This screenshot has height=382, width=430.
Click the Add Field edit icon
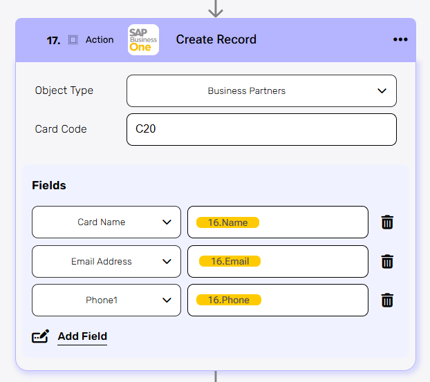point(41,337)
